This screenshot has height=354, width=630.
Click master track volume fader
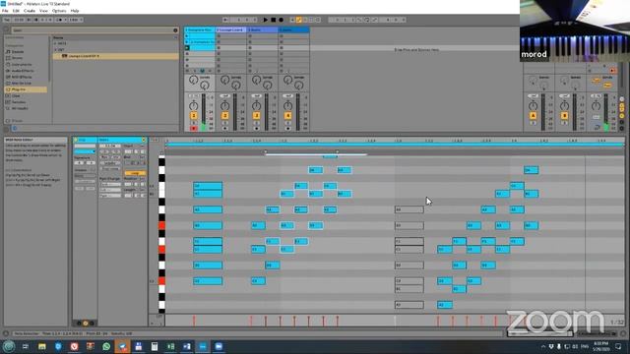(x=606, y=111)
